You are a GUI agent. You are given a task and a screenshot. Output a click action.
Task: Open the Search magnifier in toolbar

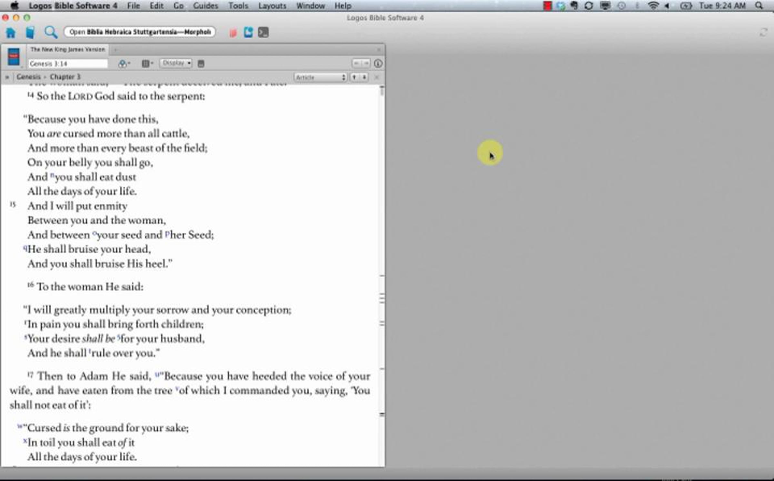click(51, 32)
